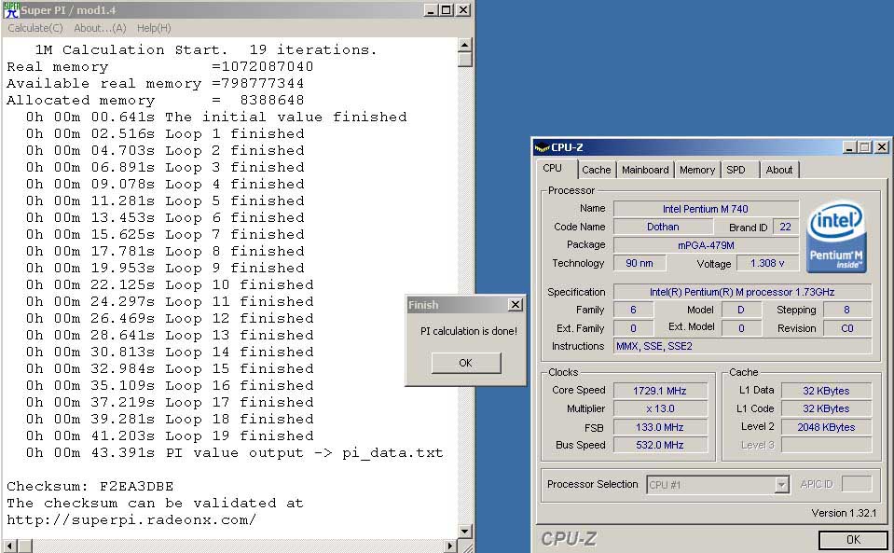The width and height of the screenshot is (894, 553).
Task: Minimize the CPU-Z window
Action: (849, 147)
